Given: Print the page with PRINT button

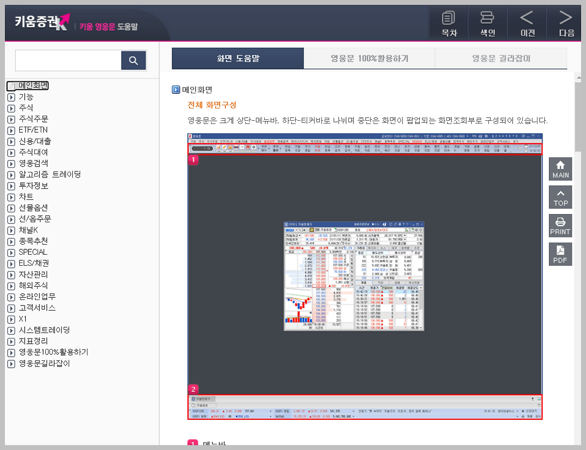Looking at the screenshot, I should [560, 225].
